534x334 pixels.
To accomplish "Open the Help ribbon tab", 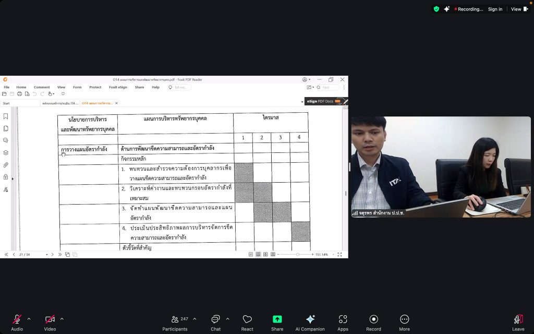I will (x=155, y=87).
